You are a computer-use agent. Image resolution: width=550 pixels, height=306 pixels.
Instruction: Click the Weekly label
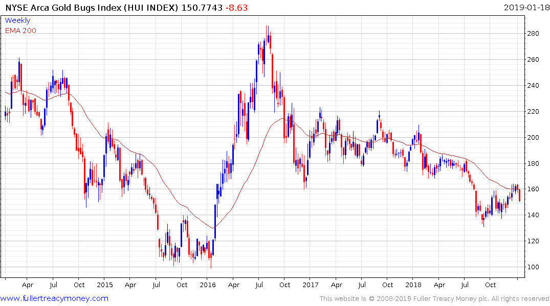click(17, 20)
